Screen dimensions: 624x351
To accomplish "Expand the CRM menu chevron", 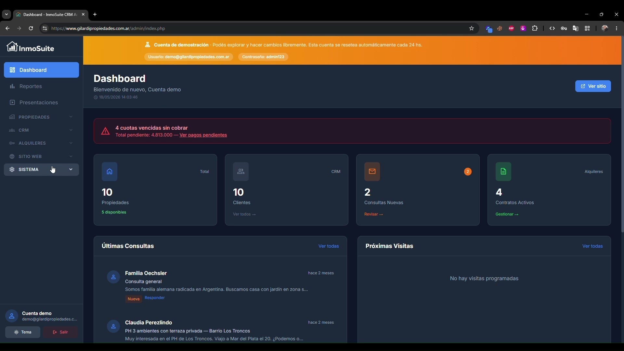I will pos(71,130).
